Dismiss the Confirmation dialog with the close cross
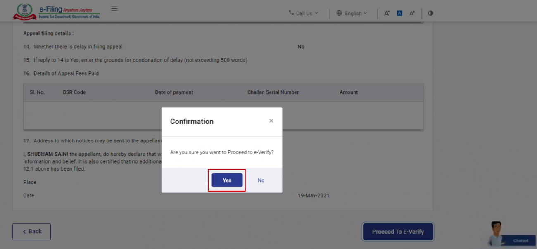This screenshot has height=249, width=537. [271, 121]
